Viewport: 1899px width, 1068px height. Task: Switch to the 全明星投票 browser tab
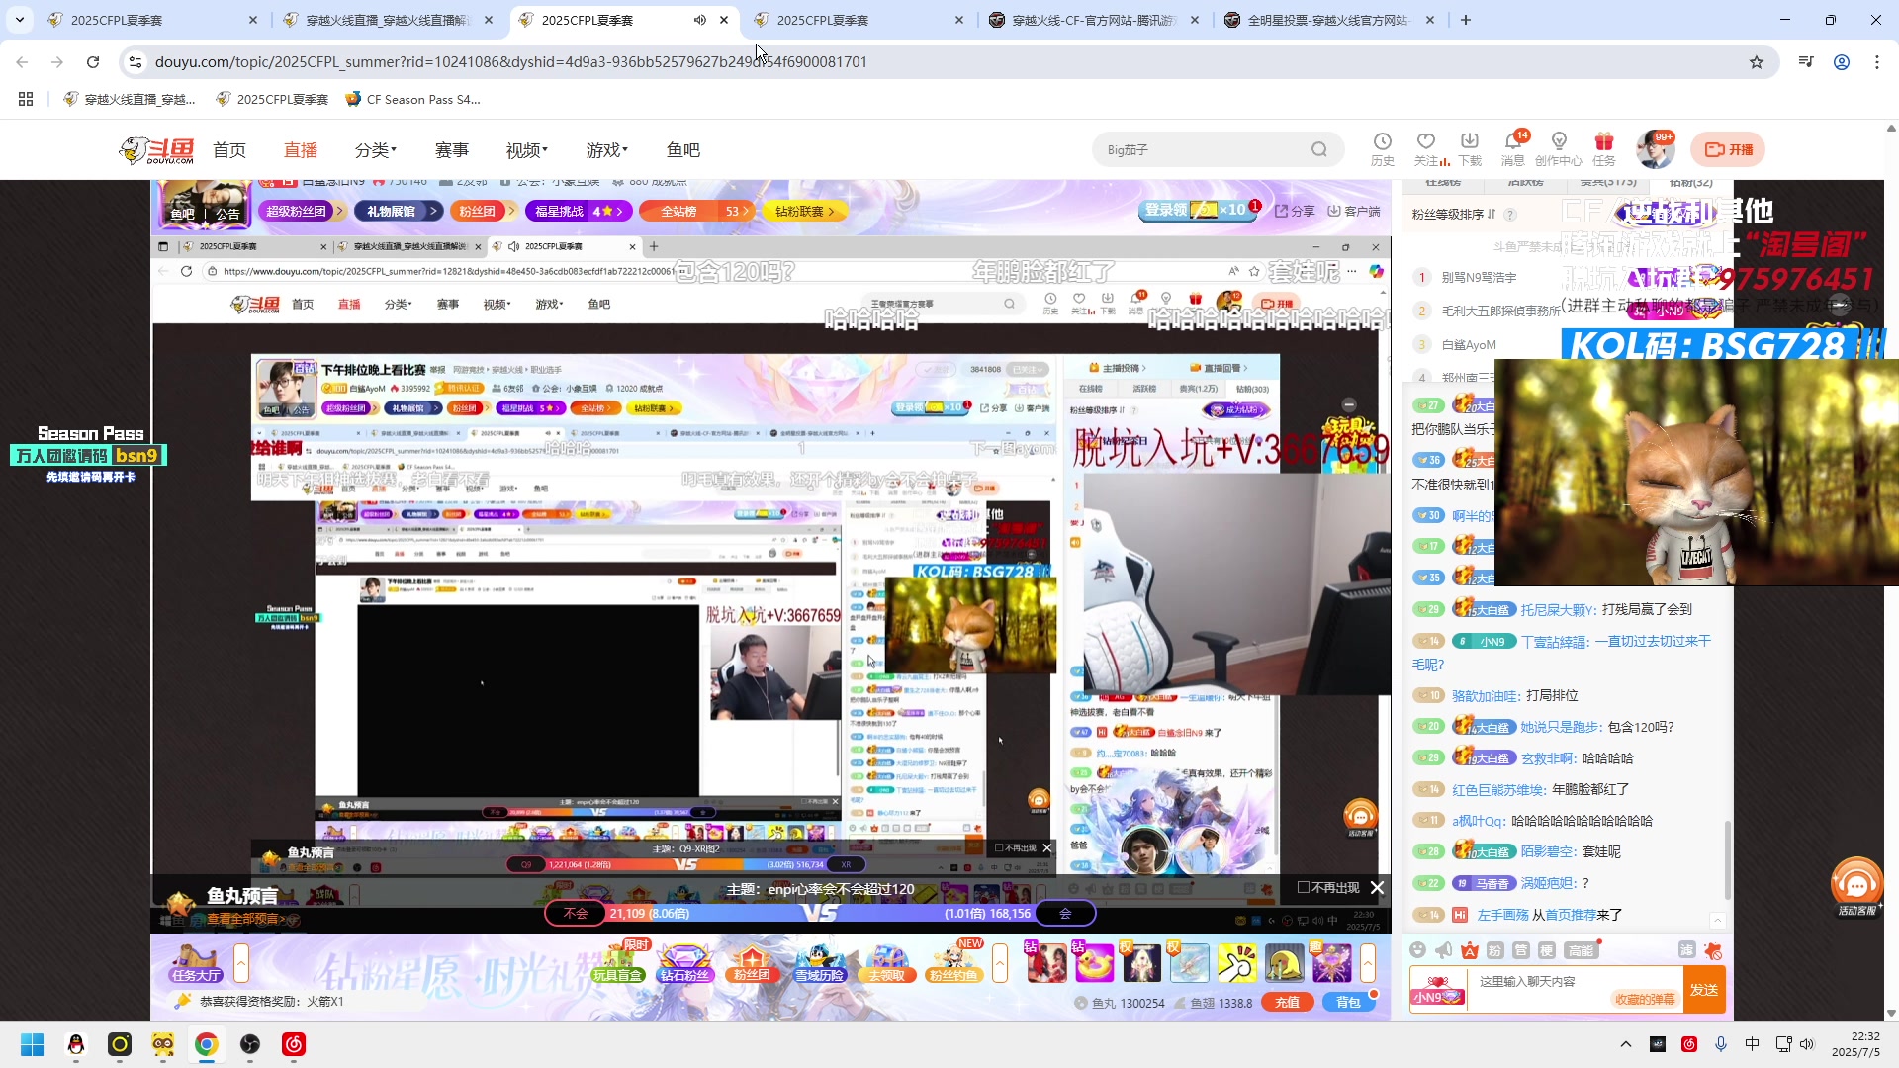(1328, 20)
